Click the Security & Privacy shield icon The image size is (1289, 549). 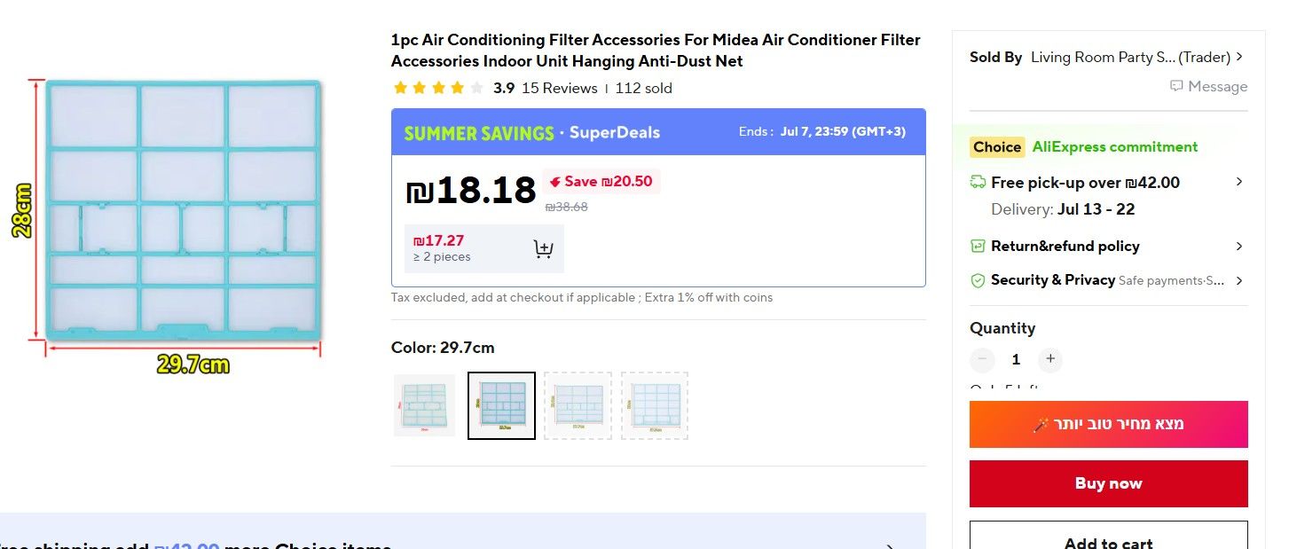click(978, 280)
